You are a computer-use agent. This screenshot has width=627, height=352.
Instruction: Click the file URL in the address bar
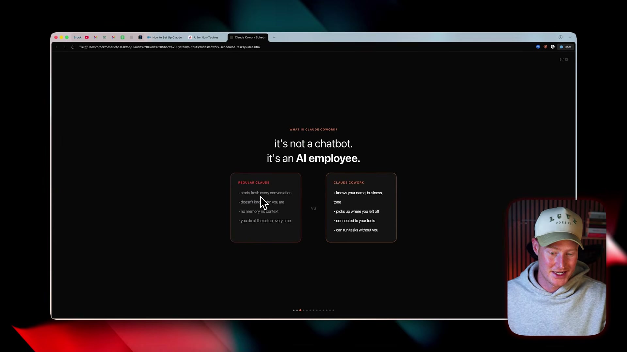pos(170,47)
